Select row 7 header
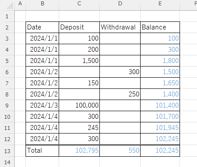197x167 pixels. pyautogui.click(x=7, y=83)
